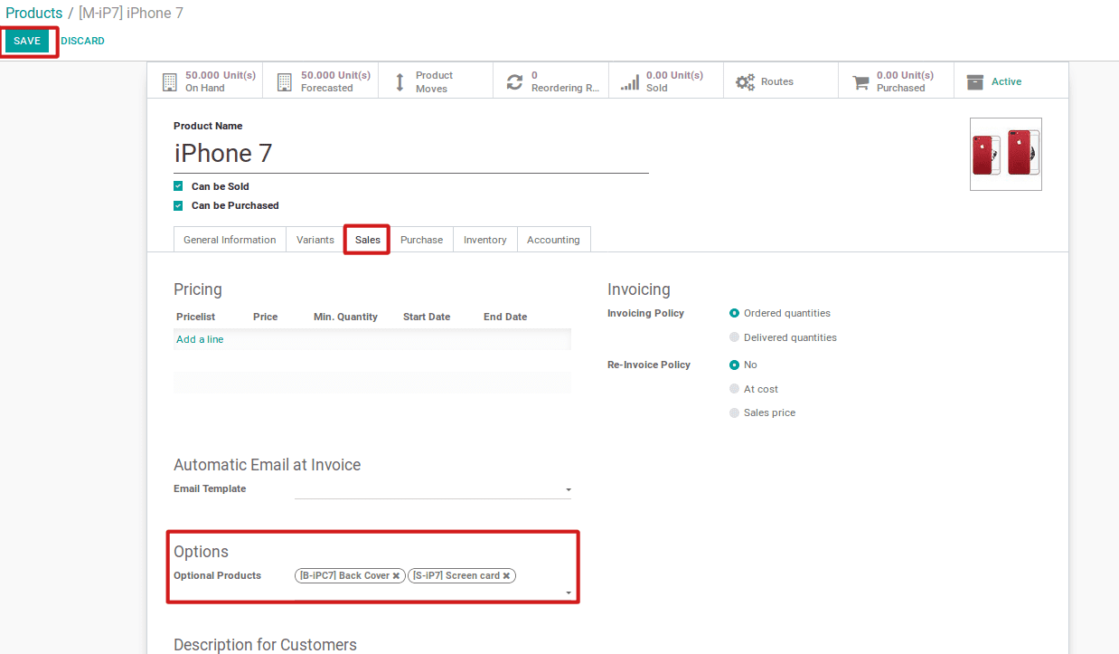Click the [S-iP7] Screen card tag text
1119x654 pixels.
(456, 576)
